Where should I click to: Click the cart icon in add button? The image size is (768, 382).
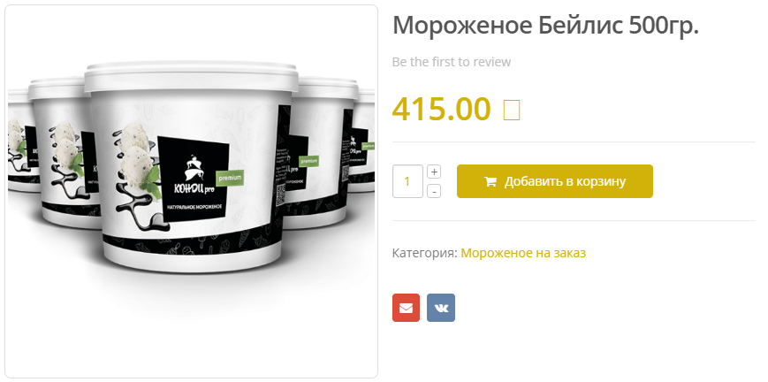tap(490, 181)
